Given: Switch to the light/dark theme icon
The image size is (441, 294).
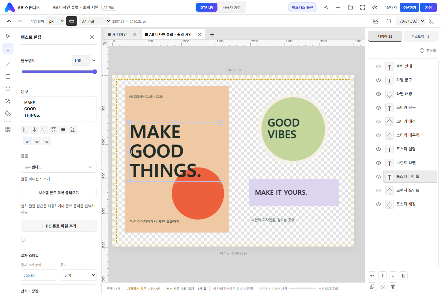Looking at the screenshot, I should [x=326, y=7].
